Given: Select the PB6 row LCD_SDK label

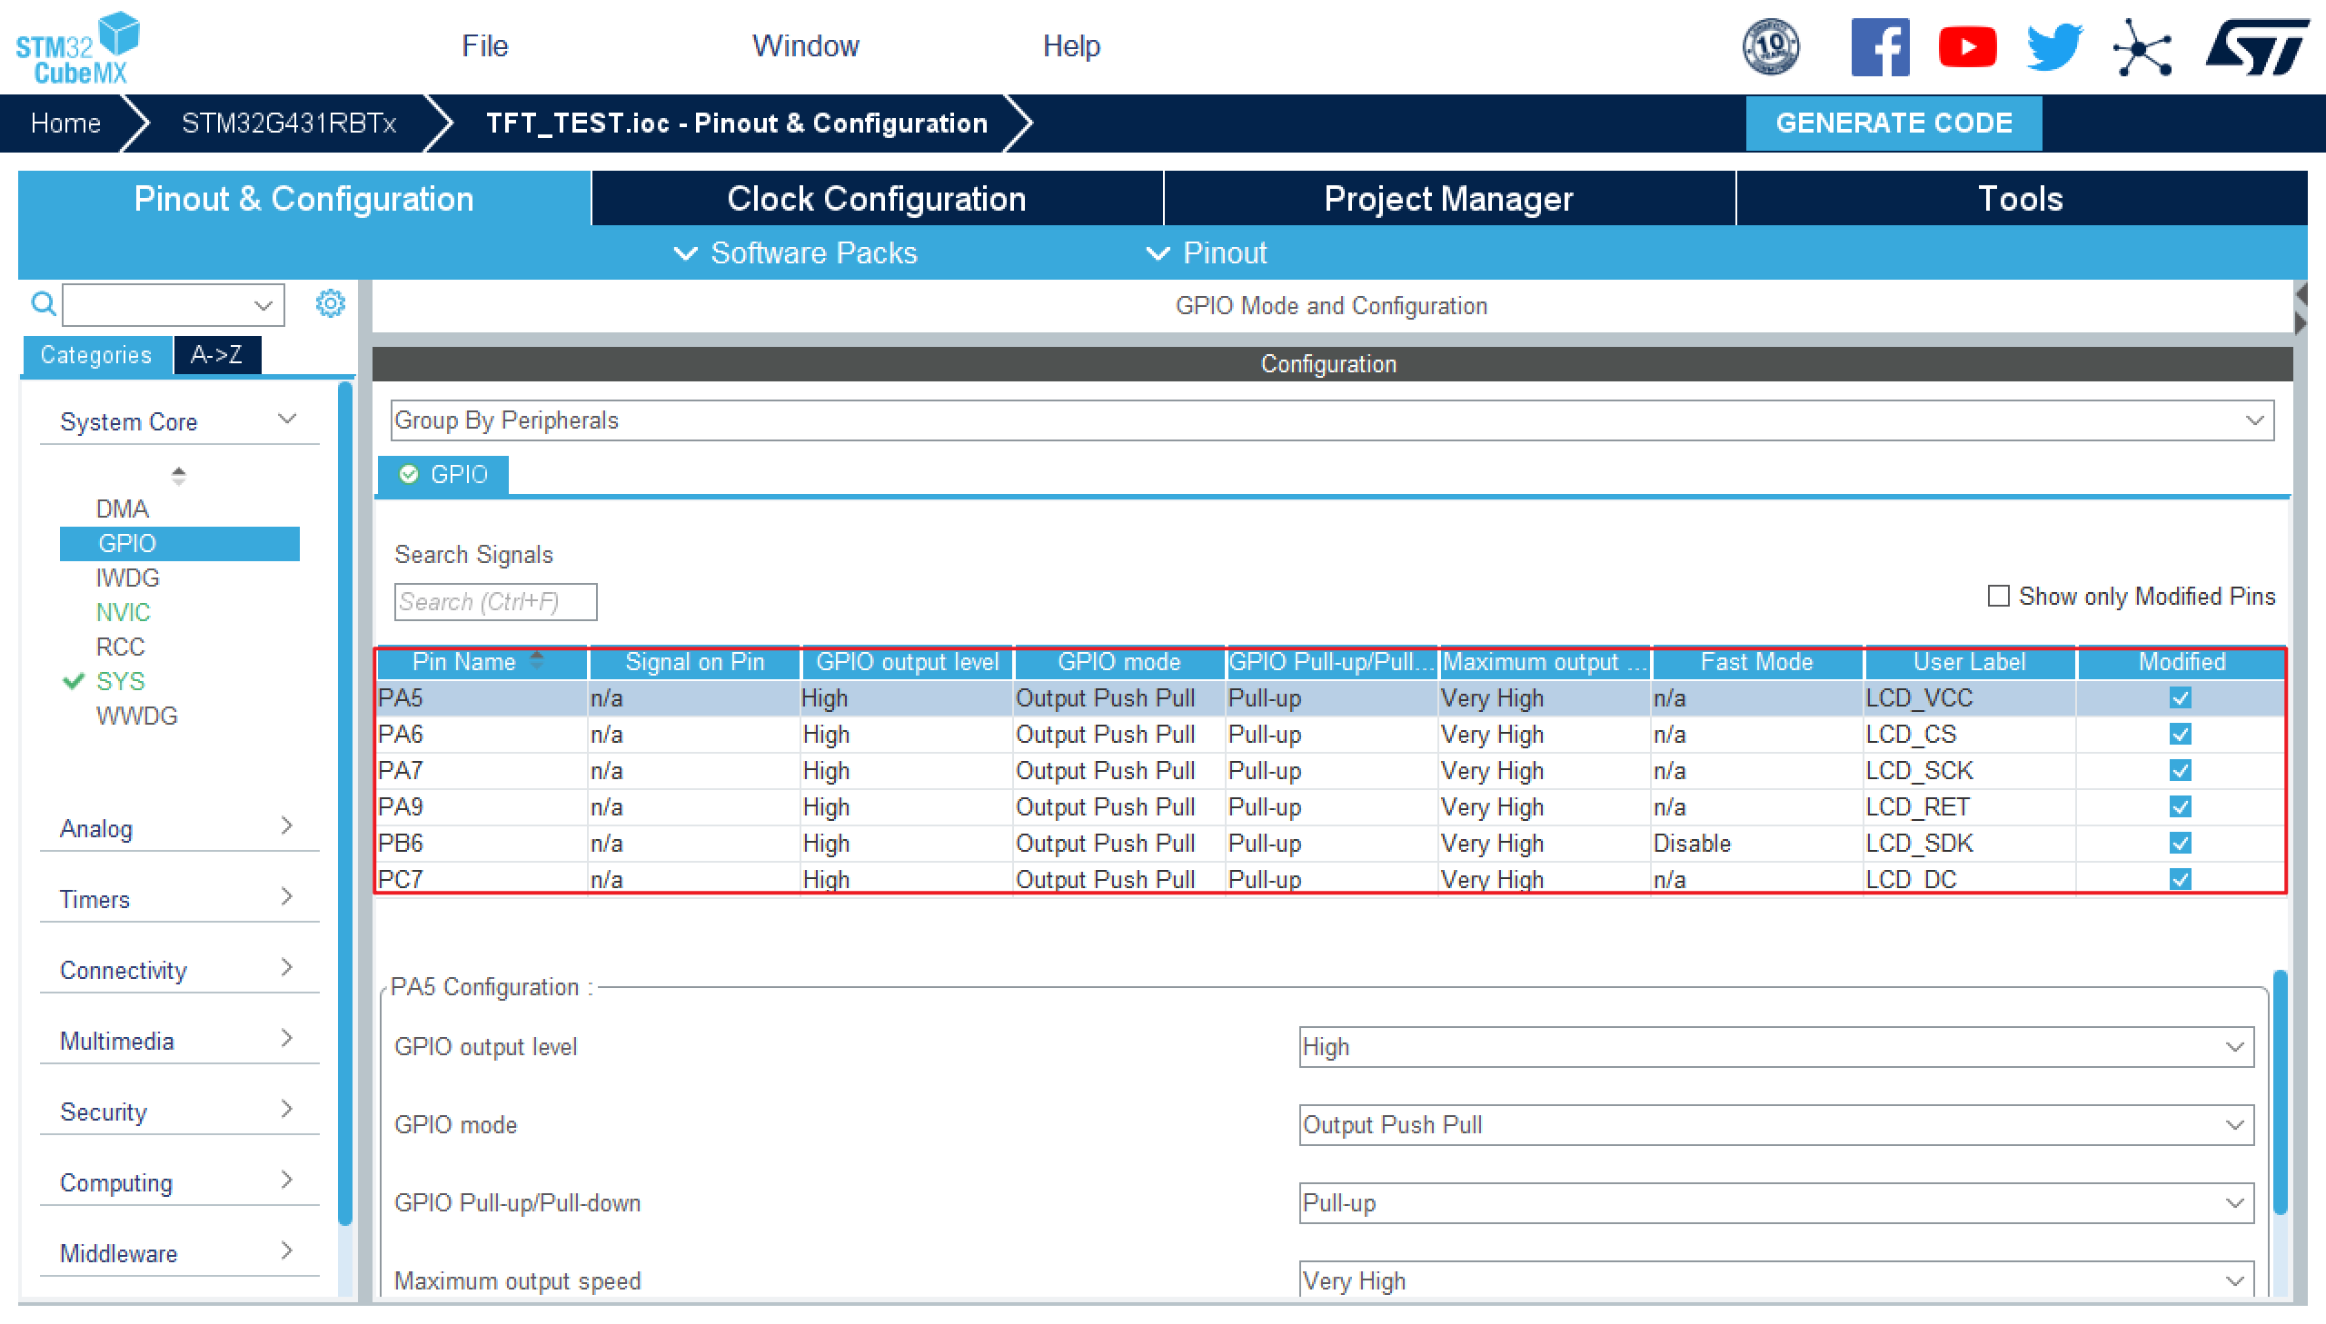Looking at the screenshot, I should (x=1918, y=843).
